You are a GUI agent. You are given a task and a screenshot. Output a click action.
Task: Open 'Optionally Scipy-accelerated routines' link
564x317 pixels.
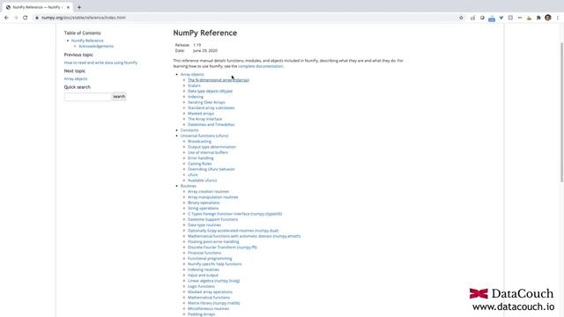pos(233,231)
